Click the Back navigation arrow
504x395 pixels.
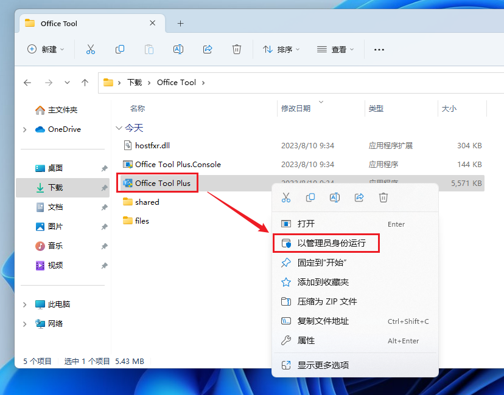(27, 83)
